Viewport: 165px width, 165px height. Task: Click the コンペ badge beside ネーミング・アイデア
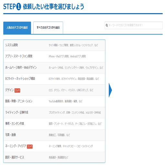pyautogui.click(x=30, y=147)
